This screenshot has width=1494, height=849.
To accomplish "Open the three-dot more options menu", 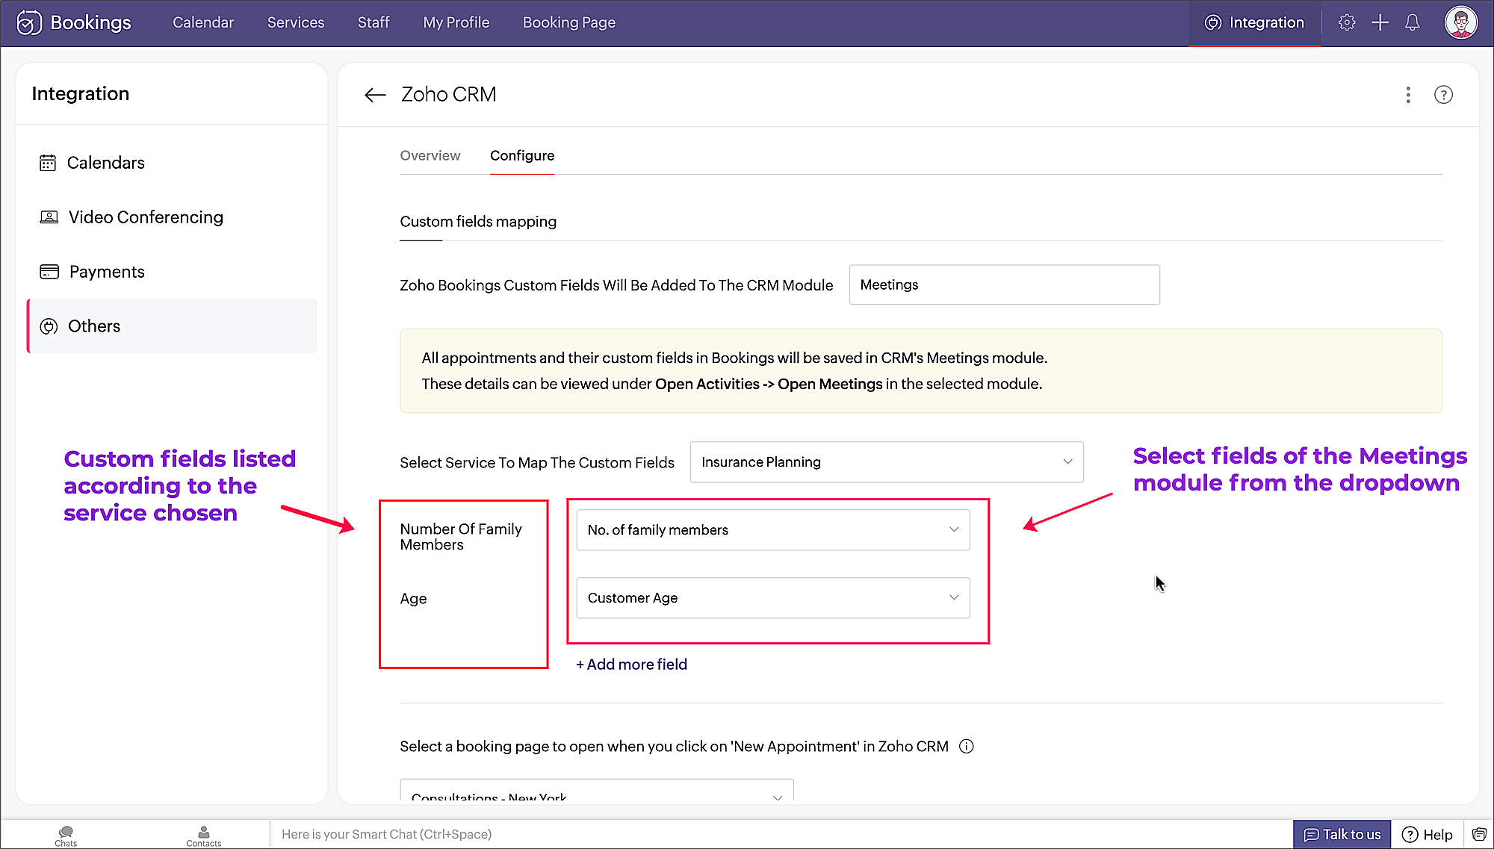I will [1408, 95].
